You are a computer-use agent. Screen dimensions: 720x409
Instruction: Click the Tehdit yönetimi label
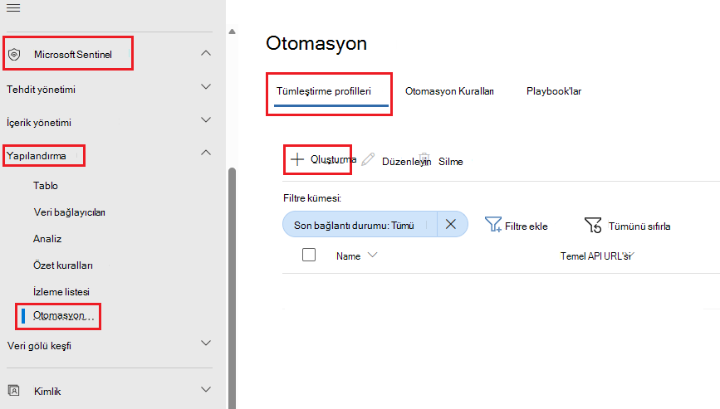coord(41,90)
